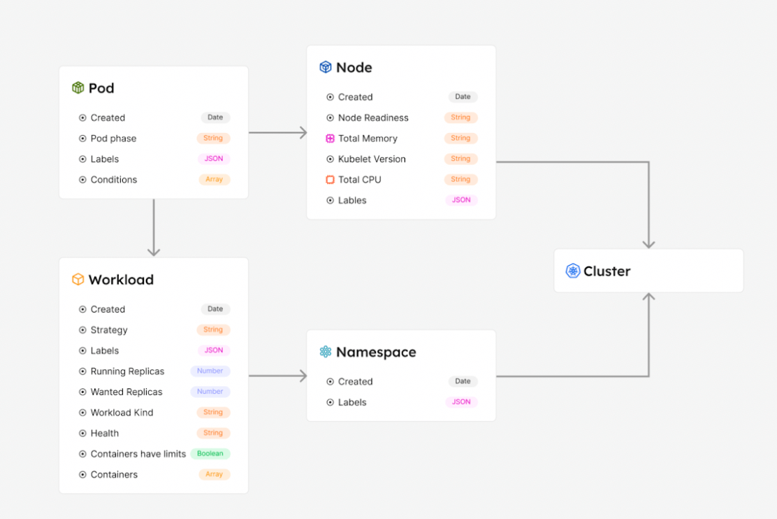Select the Cluster card title
The width and height of the screenshot is (777, 519).
607,271
